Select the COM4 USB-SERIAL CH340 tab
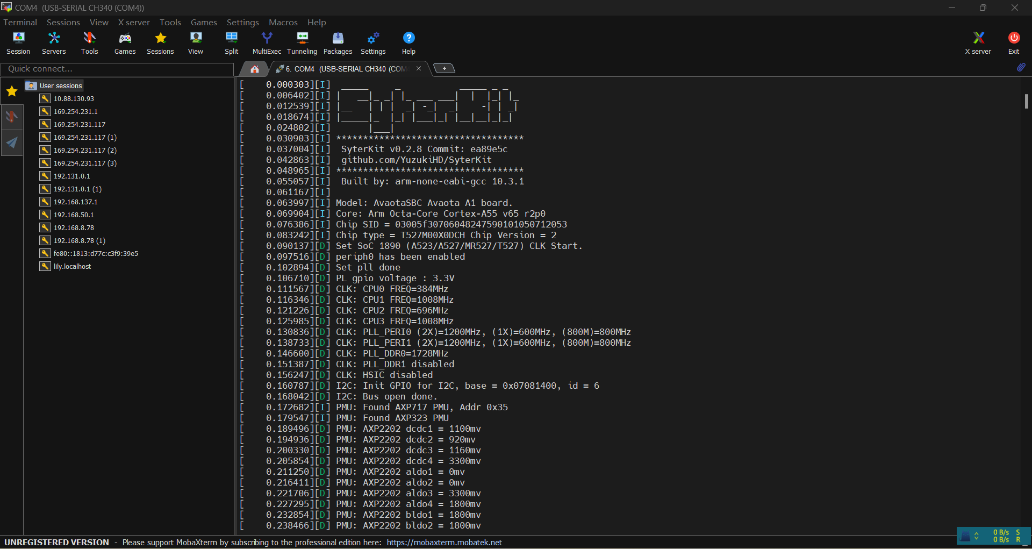 (347, 69)
